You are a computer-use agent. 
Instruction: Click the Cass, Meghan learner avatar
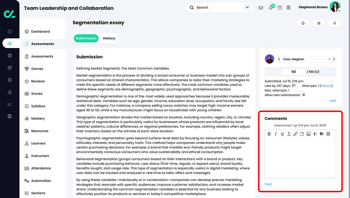(x=269, y=59)
